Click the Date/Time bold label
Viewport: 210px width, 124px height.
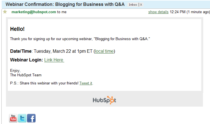21,51
